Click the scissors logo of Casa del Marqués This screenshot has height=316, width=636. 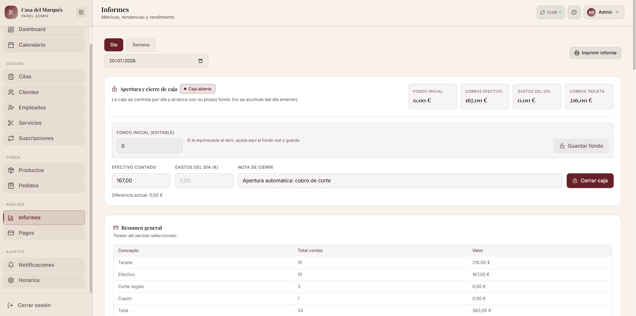[x=11, y=12]
